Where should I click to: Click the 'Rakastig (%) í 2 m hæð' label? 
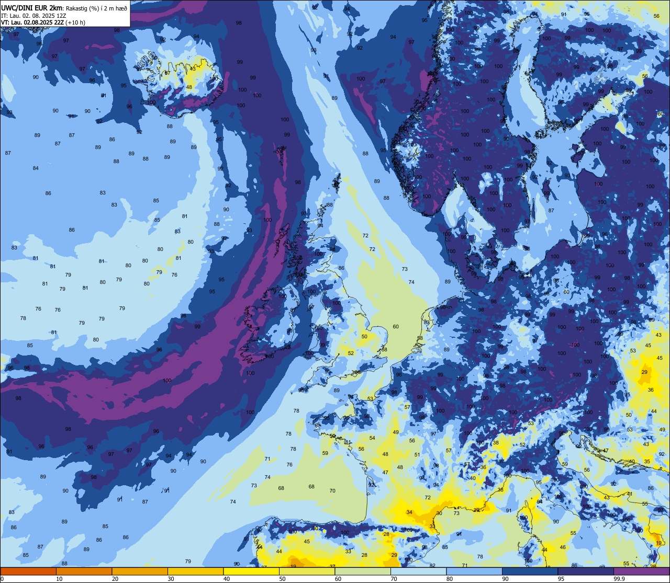(96, 8)
